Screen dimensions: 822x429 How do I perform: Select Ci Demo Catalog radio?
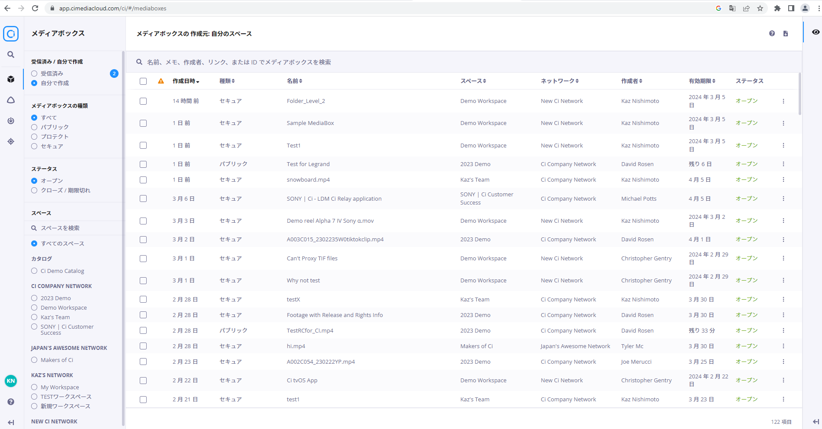[34, 271]
